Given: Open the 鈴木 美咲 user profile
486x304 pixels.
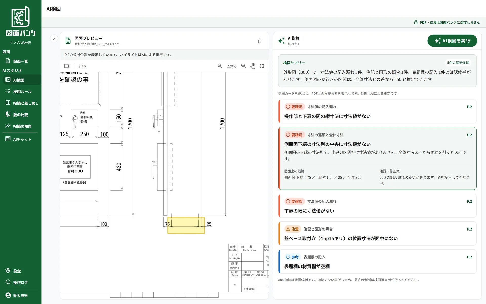Looking at the screenshot, I should [x=21, y=295].
